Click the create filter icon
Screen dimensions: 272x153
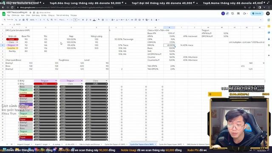(x=143, y=20)
